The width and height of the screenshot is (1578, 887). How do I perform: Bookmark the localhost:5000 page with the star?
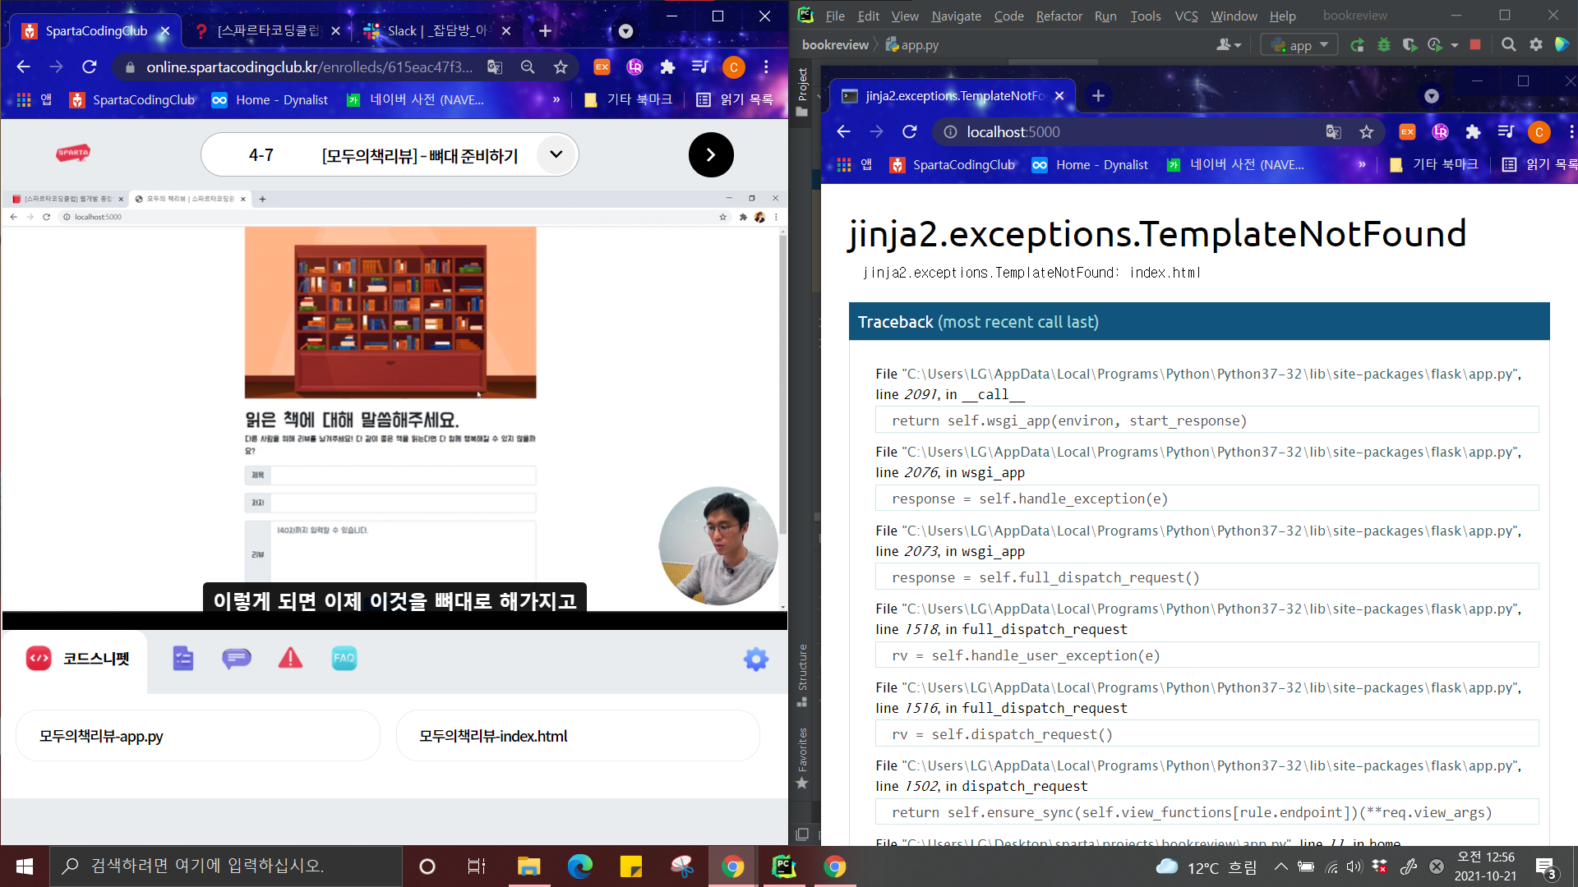coord(1366,132)
